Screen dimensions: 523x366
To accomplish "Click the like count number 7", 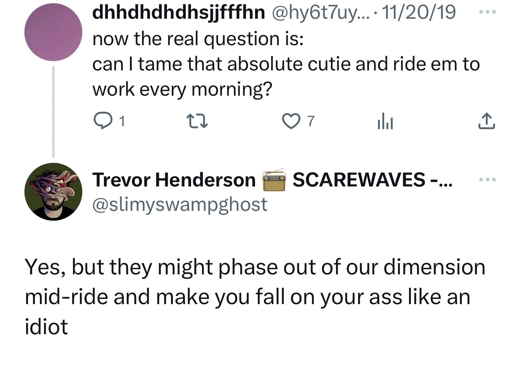I will 310,121.
